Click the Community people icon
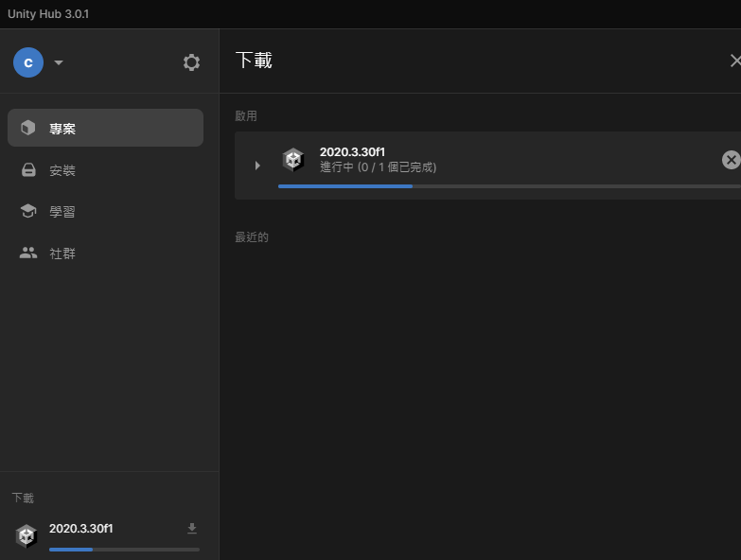This screenshot has height=560, width=741. 28,253
